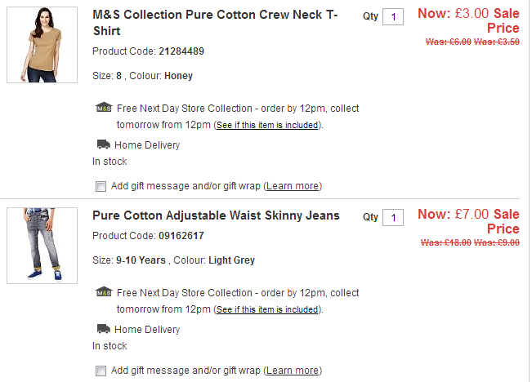Click 'See if this item is included' for jeans
The image size is (532, 382).
(x=268, y=310)
